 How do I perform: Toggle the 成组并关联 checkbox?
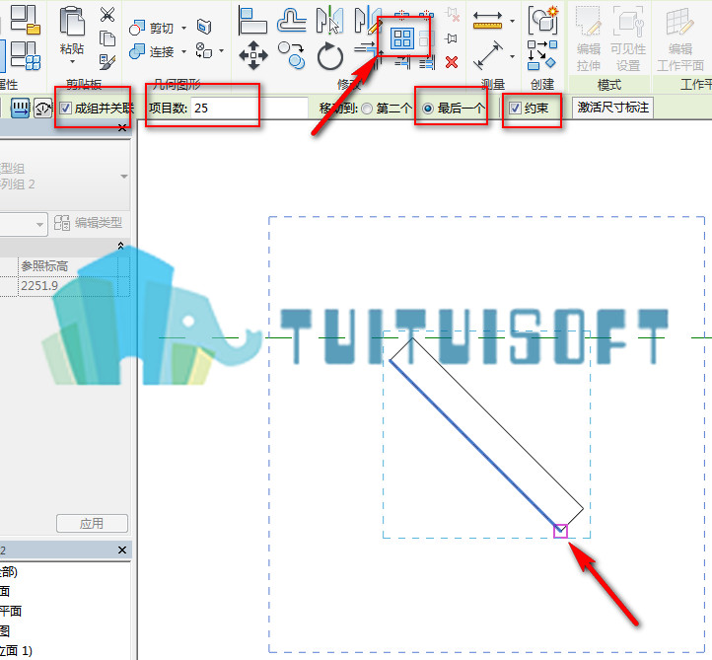click(x=66, y=109)
